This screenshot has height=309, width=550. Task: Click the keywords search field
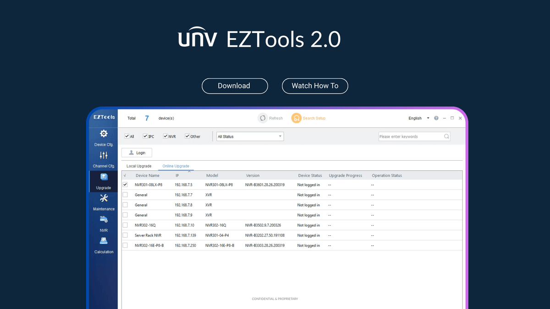click(412, 136)
